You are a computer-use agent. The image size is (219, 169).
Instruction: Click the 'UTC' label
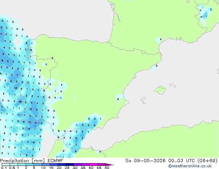[190, 161]
